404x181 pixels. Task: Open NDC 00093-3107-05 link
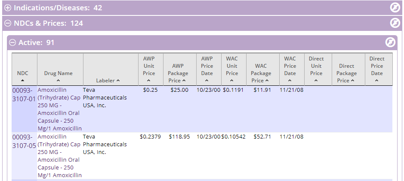(24, 141)
